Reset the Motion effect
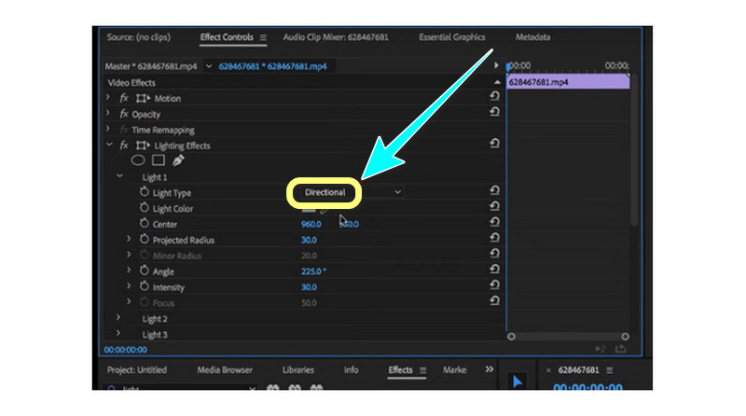Viewport: 746px width, 416px height. (x=494, y=98)
